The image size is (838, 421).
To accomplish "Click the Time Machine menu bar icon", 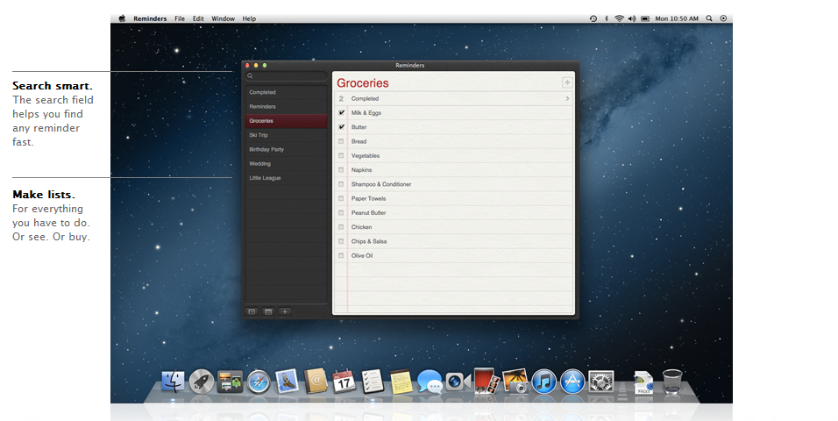I will (593, 18).
